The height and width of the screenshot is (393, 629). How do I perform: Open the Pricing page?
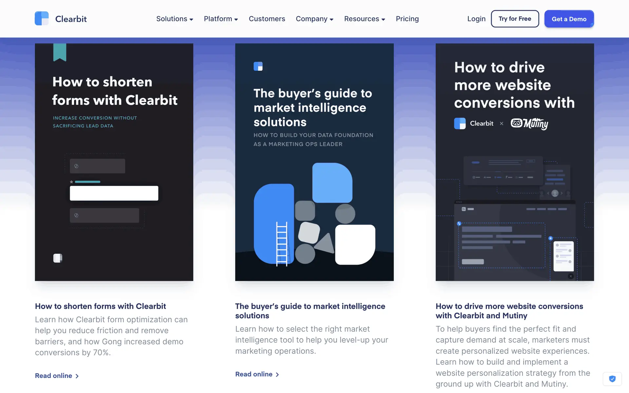pyautogui.click(x=407, y=19)
